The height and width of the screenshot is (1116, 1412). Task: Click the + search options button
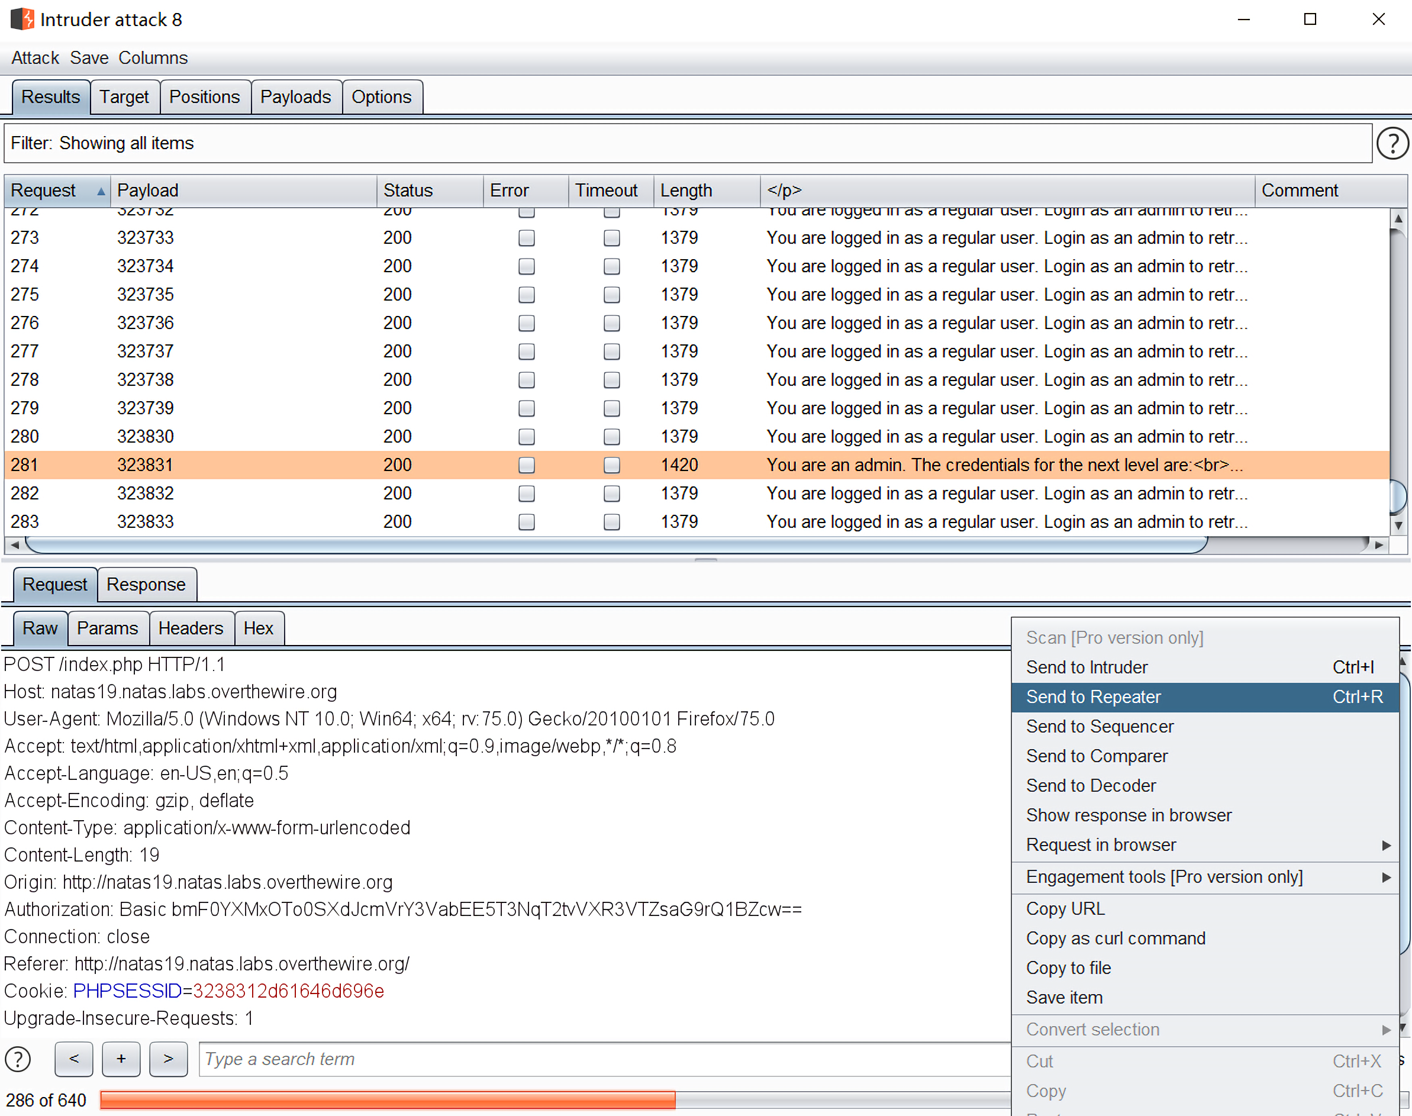[121, 1059]
